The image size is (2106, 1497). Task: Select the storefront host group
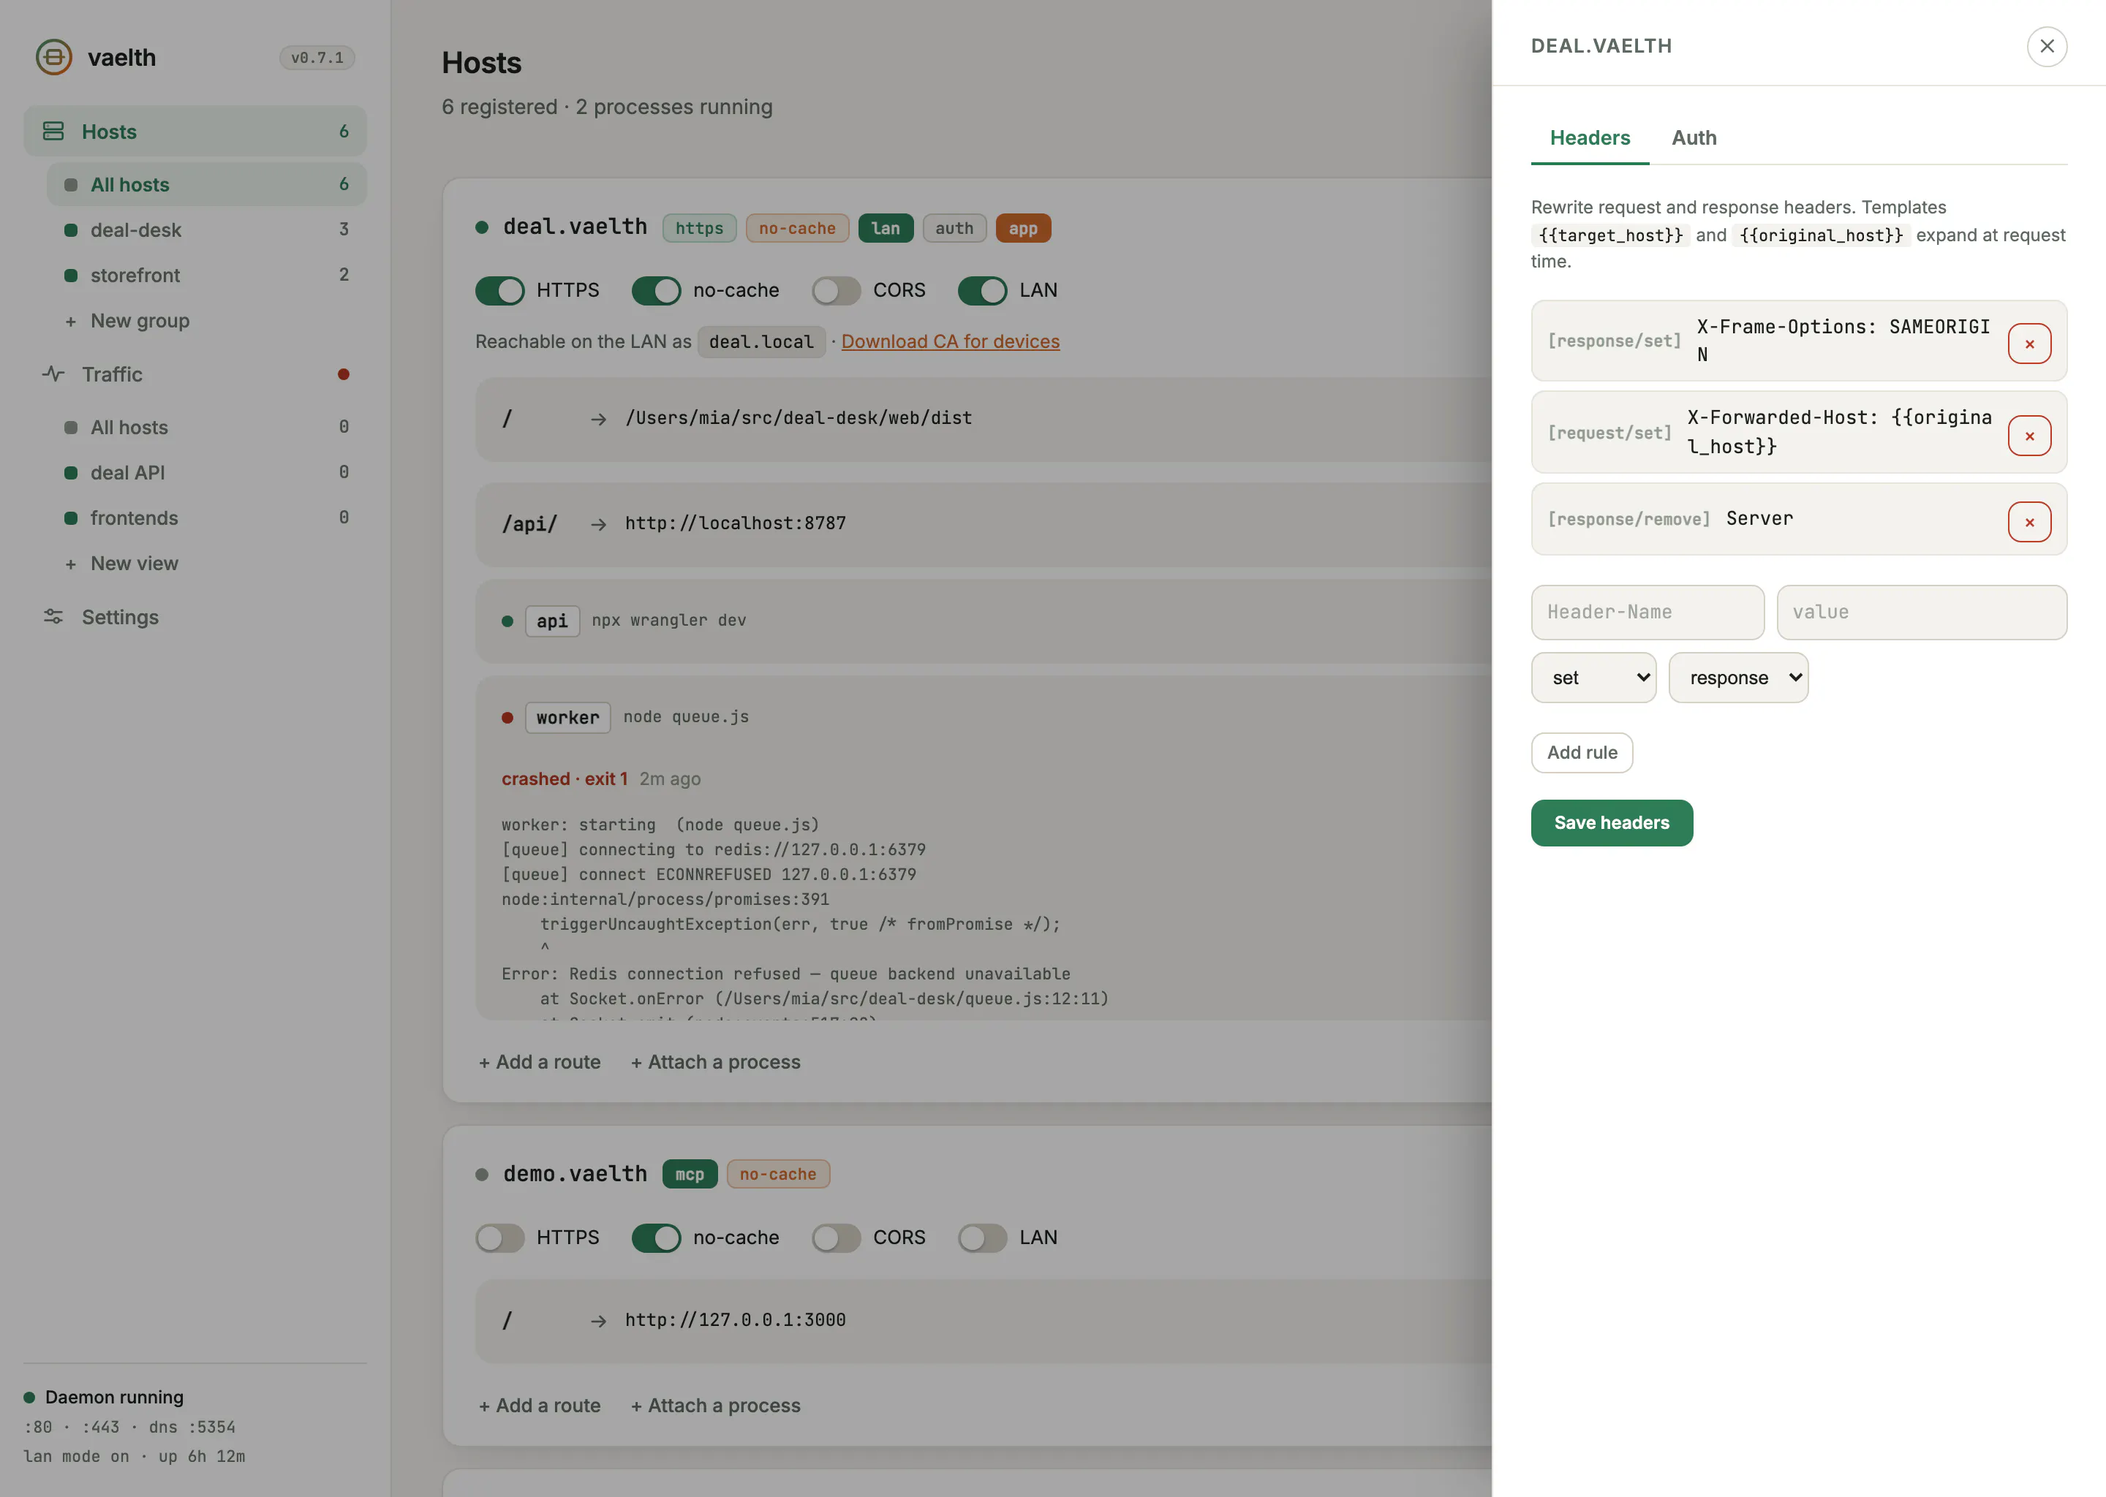point(206,275)
